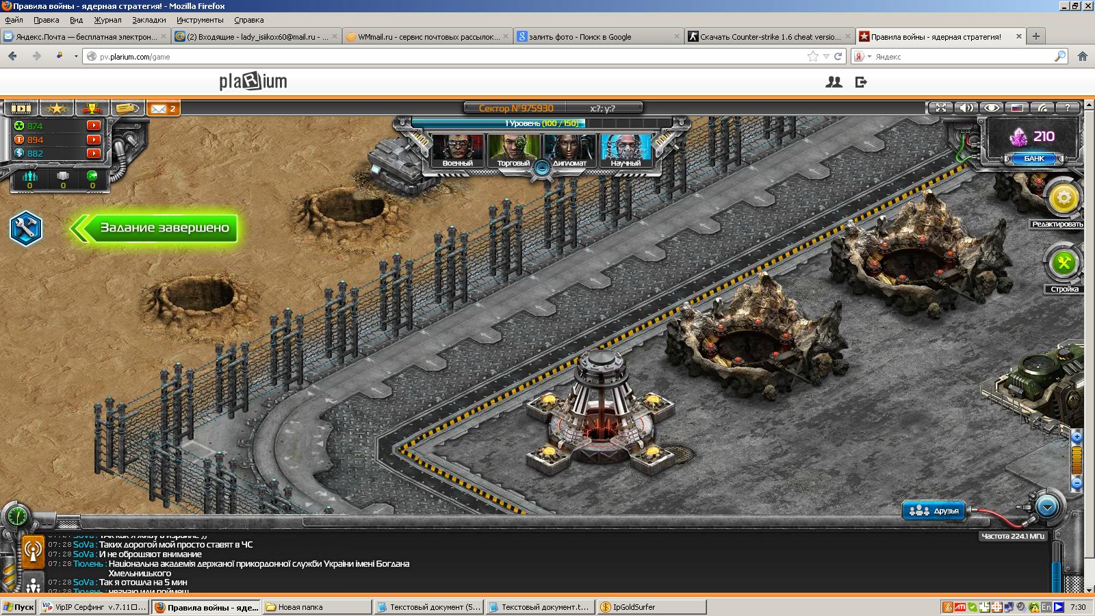Click the Plarium logo
The width and height of the screenshot is (1095, 616).
click(x=253, y=82)
